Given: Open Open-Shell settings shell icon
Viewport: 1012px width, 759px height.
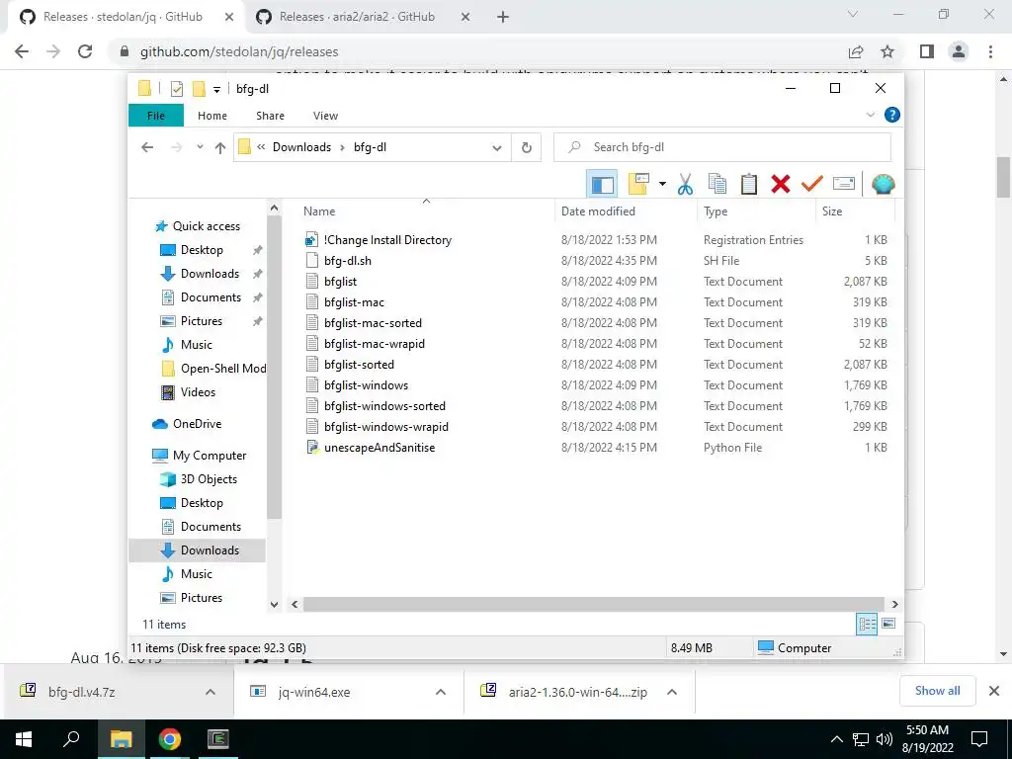Looking at the screenshot, I should (883, 185).
